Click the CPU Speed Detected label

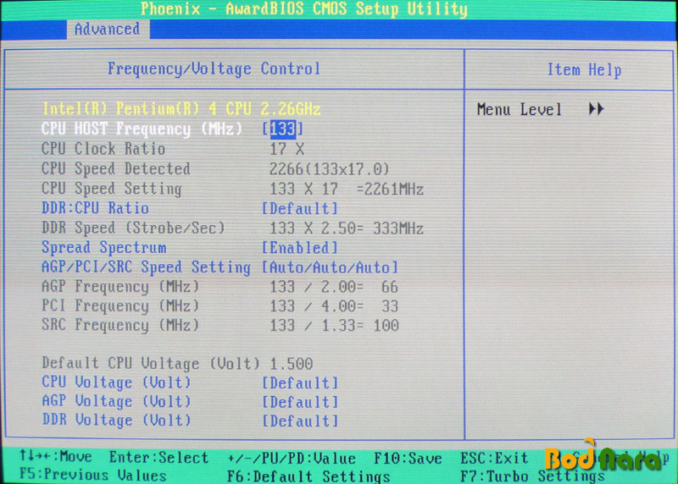[x=116, y=169]
